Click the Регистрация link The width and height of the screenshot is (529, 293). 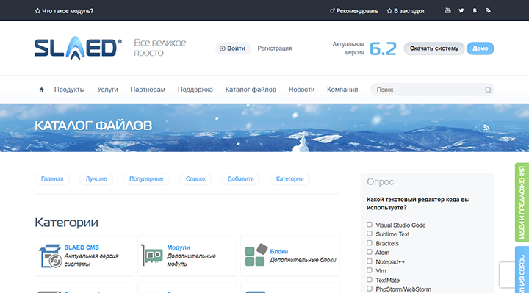[275, 48]
